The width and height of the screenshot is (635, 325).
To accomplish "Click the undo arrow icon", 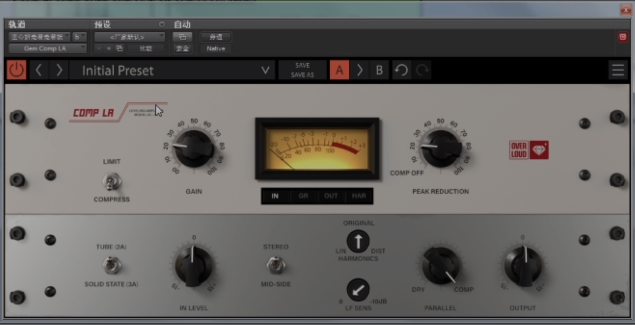I will click(x=401, y=70).
